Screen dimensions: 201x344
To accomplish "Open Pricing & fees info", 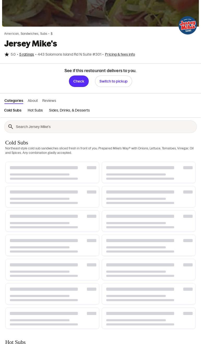I will pos(120,54).
